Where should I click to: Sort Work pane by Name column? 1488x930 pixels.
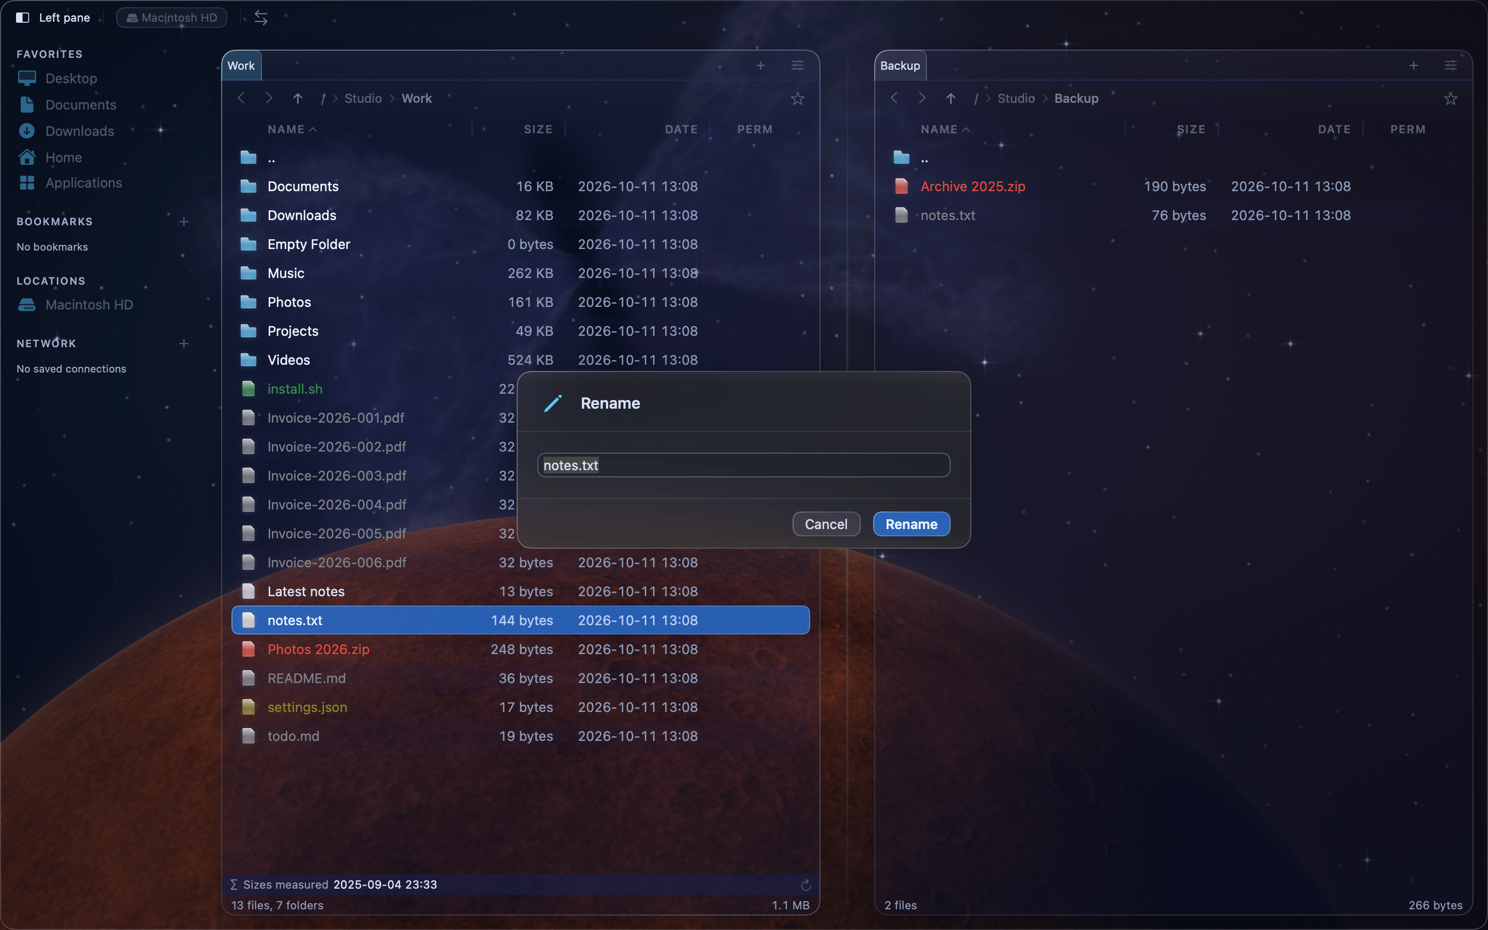click(x=291, y=129)
